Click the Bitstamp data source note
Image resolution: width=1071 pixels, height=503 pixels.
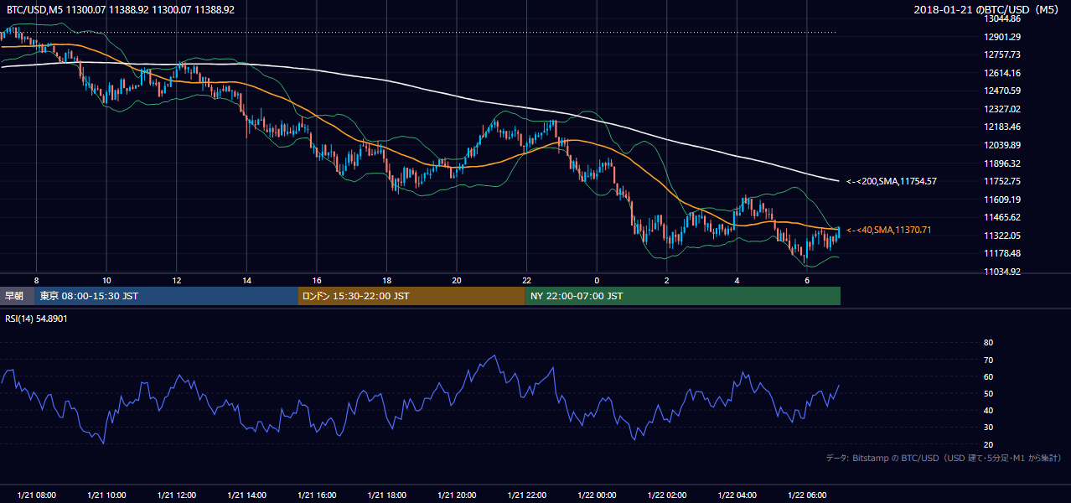pos(944,458)
